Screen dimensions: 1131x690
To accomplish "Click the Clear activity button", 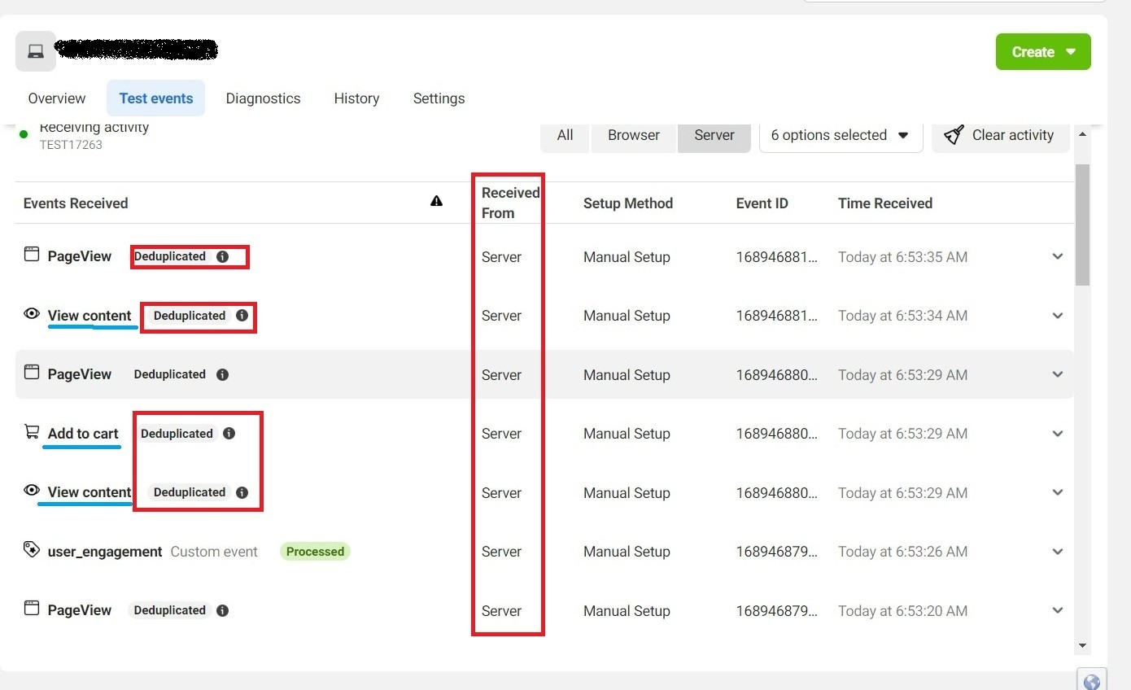I will tap(1000, 136).
